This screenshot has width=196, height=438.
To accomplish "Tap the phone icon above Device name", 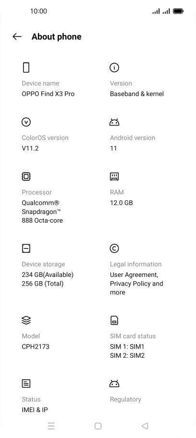I will pyautogui.click(x=26, y=68).
